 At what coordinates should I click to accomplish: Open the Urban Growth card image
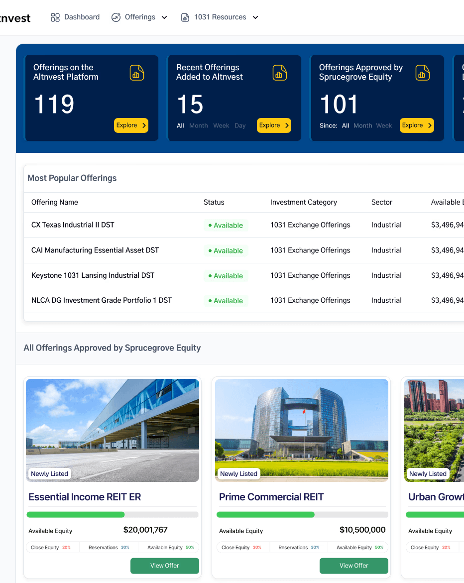click(x=434, y=430)
